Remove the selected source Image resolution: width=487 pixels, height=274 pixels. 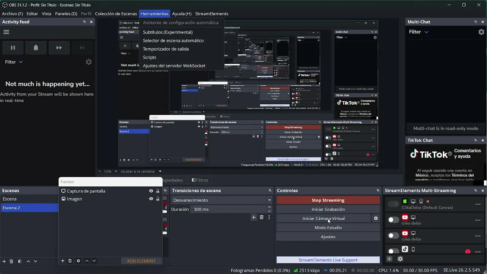(70, 261)
